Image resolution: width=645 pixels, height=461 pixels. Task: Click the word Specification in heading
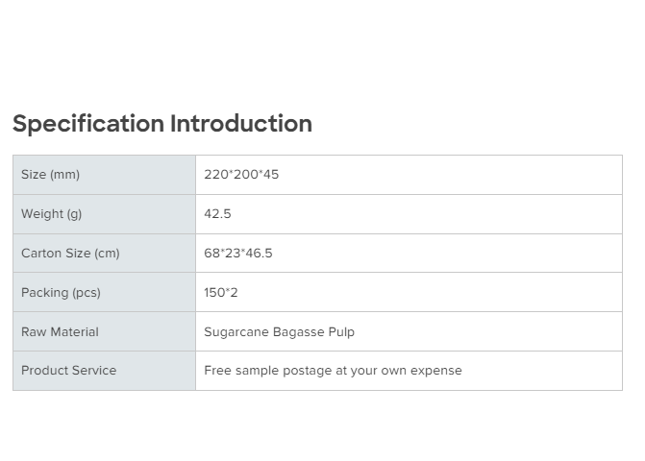(88, 124)
